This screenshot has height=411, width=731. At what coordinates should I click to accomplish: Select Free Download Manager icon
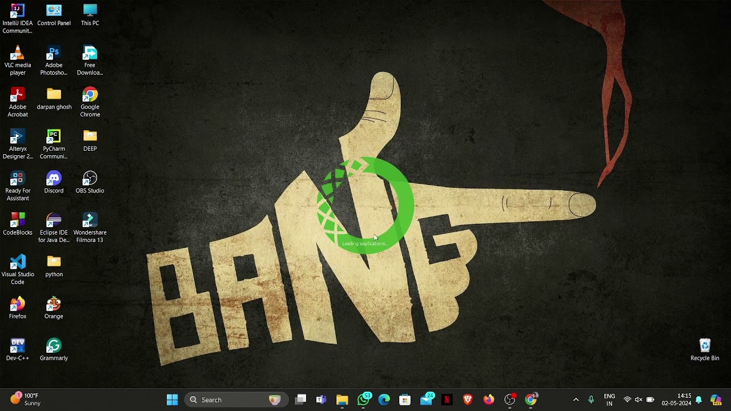(90, 61)
